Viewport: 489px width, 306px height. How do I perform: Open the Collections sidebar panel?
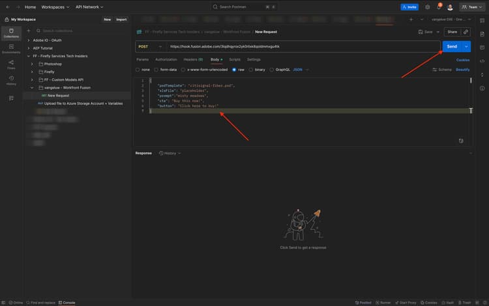(11, 33)
